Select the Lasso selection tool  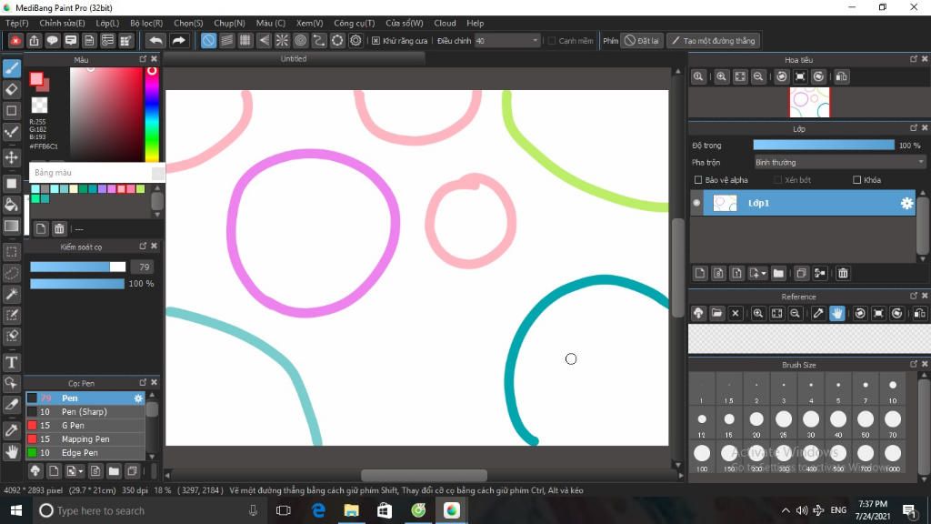tap(11, 273)
